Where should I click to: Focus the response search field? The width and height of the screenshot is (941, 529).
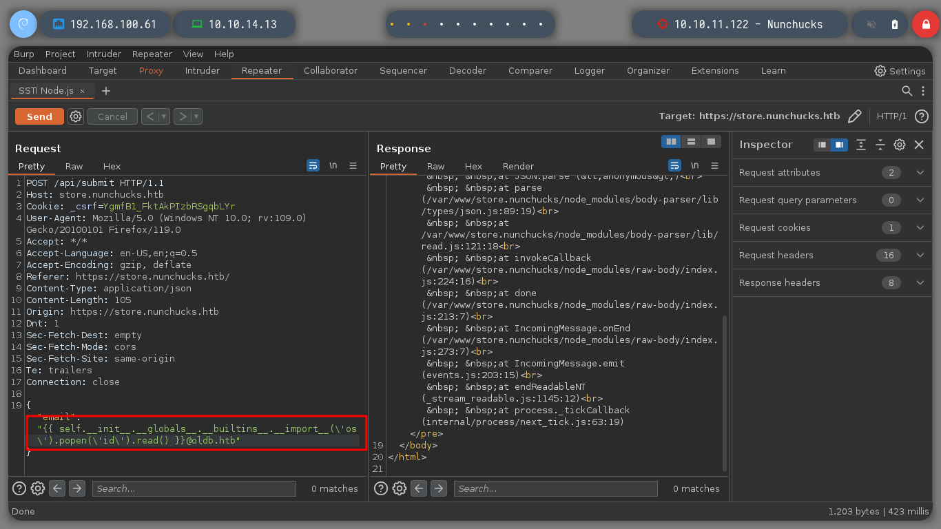pyautogui.click(x=556, y=488)
